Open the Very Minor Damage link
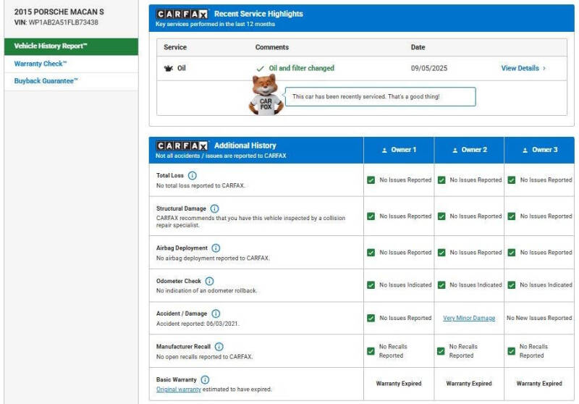The image size is (579, 404). [x=469, y=318]
